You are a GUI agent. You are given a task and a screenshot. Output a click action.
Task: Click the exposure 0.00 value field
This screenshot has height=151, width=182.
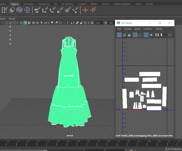tap(98, 23)
